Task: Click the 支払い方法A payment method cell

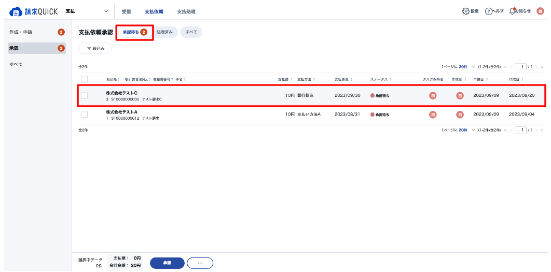Action: coord(309,114)
